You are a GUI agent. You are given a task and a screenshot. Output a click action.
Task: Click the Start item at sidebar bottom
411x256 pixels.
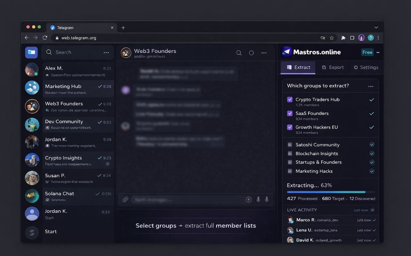pyautogui.click(x=51, y=232)
